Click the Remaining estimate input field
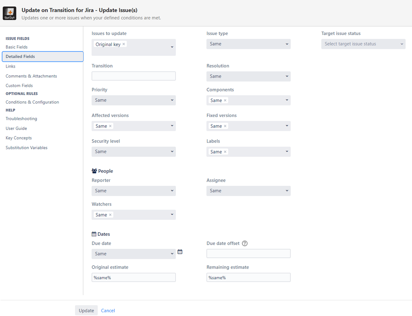Viewport: 412px width, 316px height. (x=249, y=277)
